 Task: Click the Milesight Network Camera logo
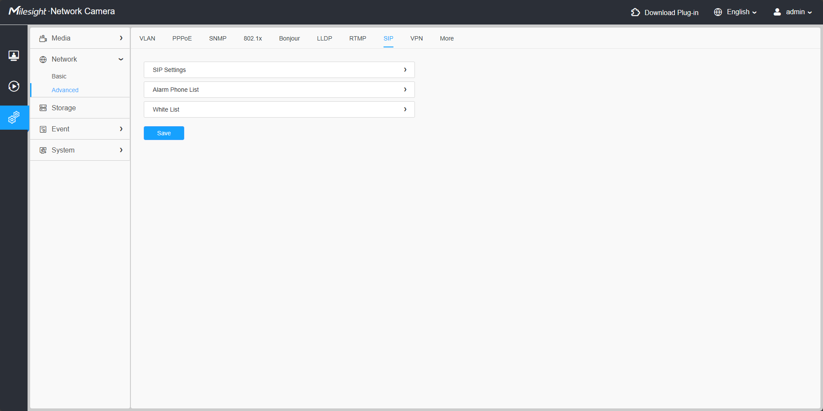(x=62, y=11)
